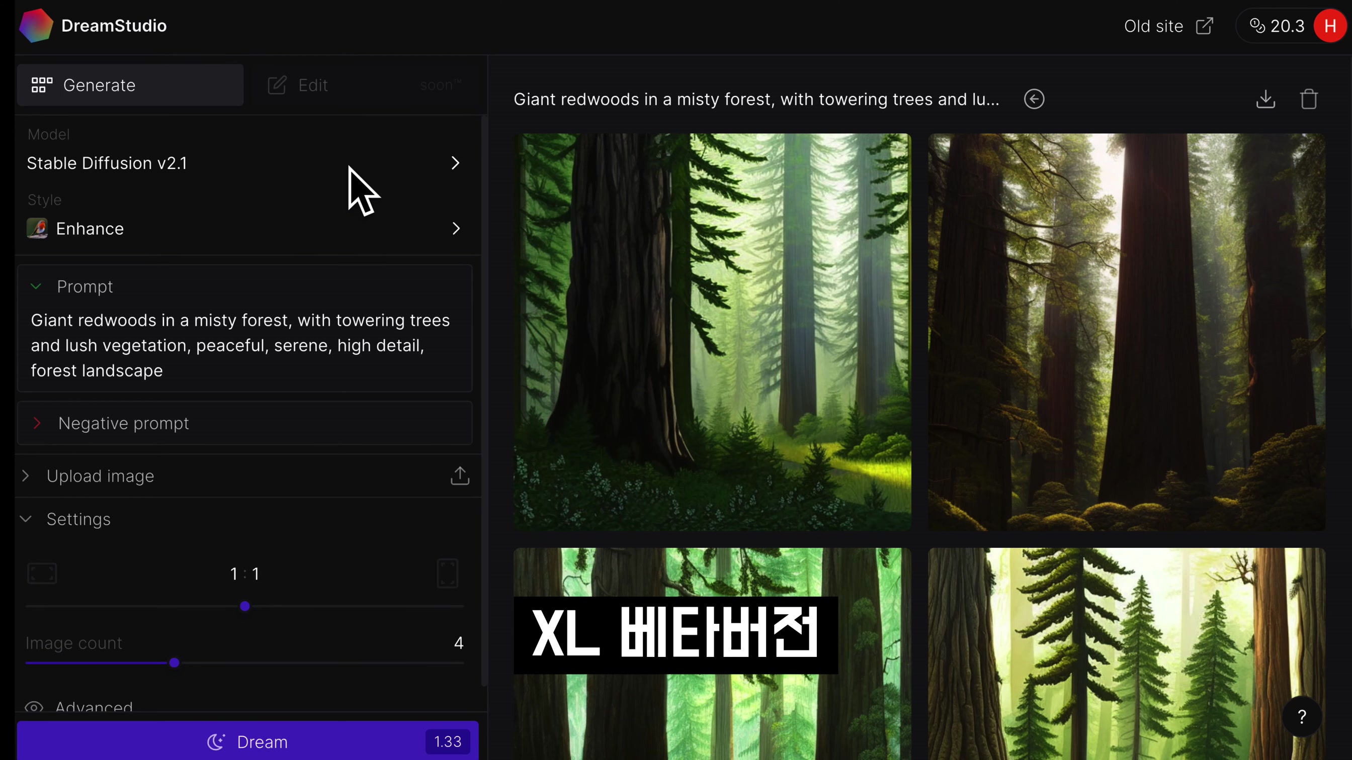Screen dimensions: 1352x760
Task: Delete the generation with trash icon
Action: coord(1308,99)
